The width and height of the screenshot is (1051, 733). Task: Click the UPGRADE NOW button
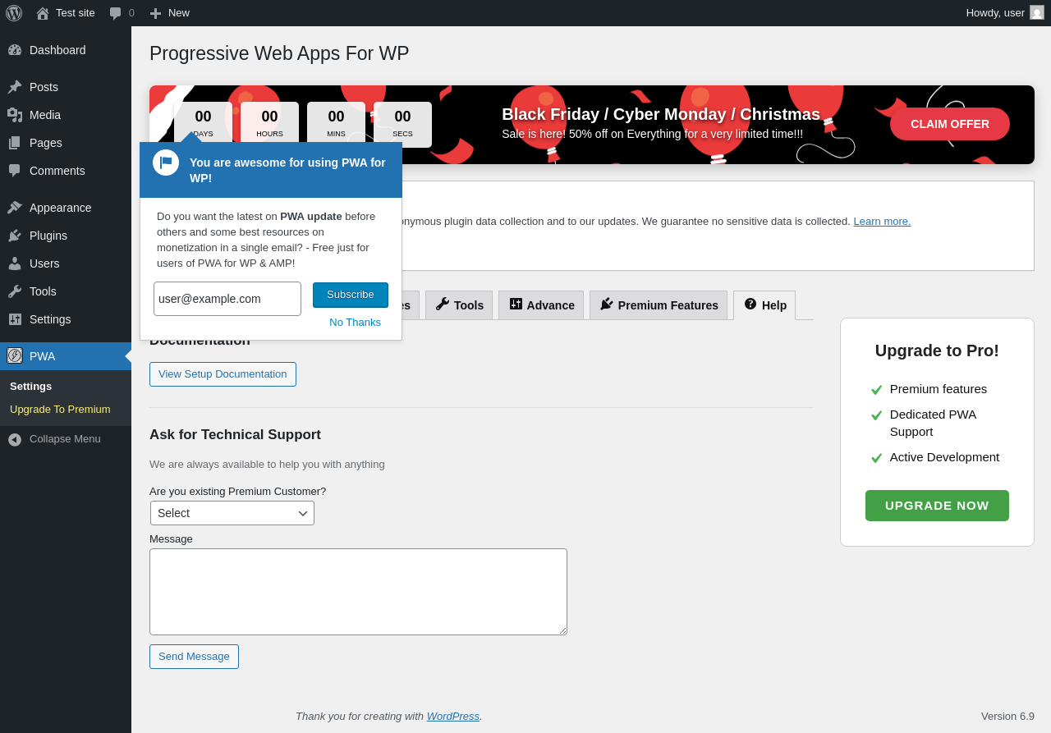[x=937, y=506]
